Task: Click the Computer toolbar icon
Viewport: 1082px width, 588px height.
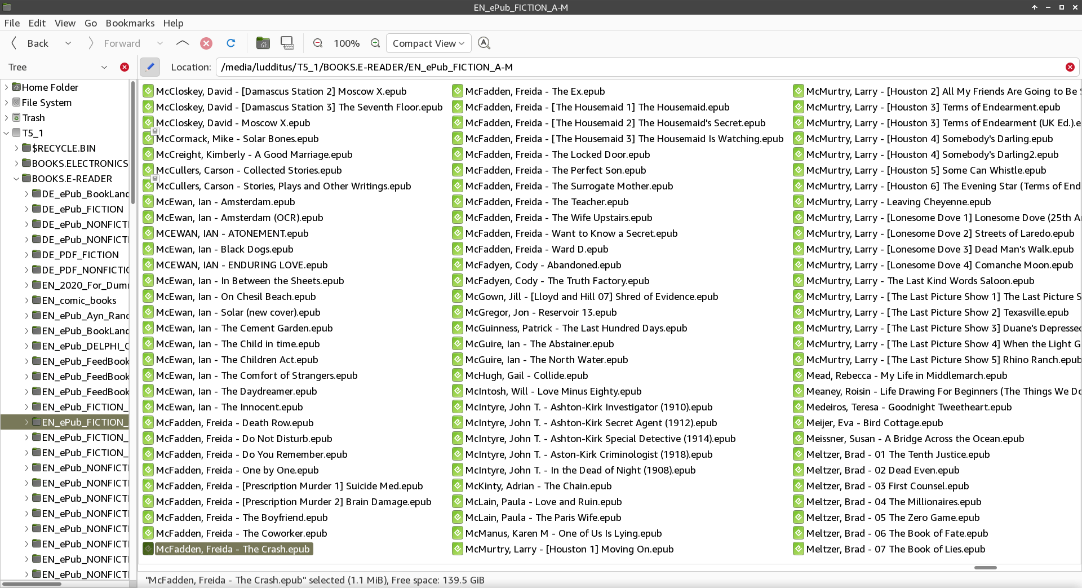Action: (287, 43)
